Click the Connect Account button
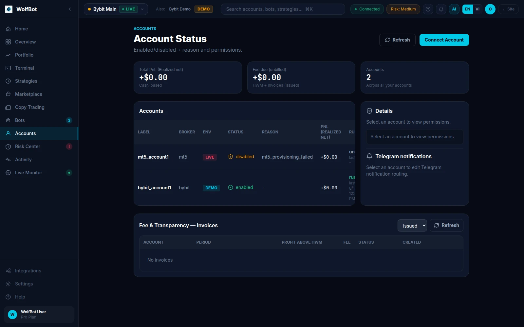This screenshot has height=327, width=524. click(x=444, y=40)
